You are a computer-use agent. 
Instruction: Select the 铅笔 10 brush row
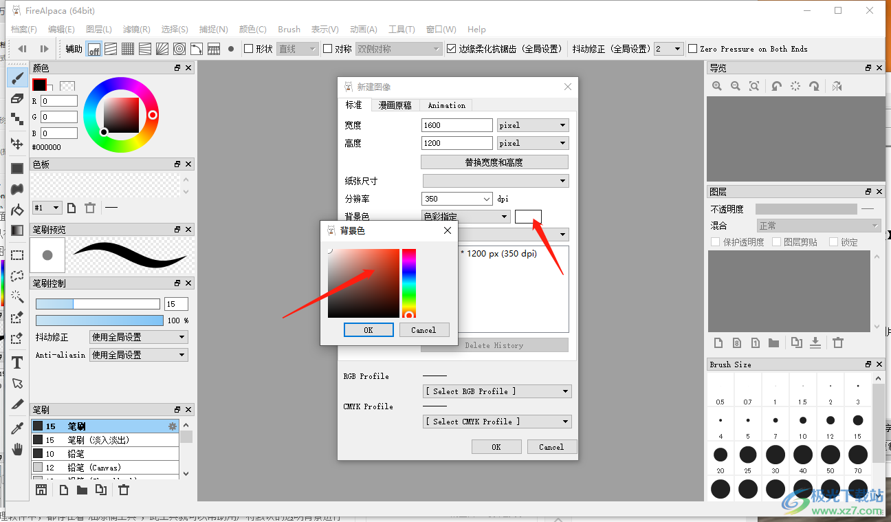click(105, 454)
